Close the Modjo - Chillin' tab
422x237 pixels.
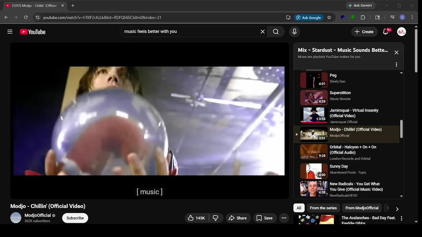tap(63, 6)
